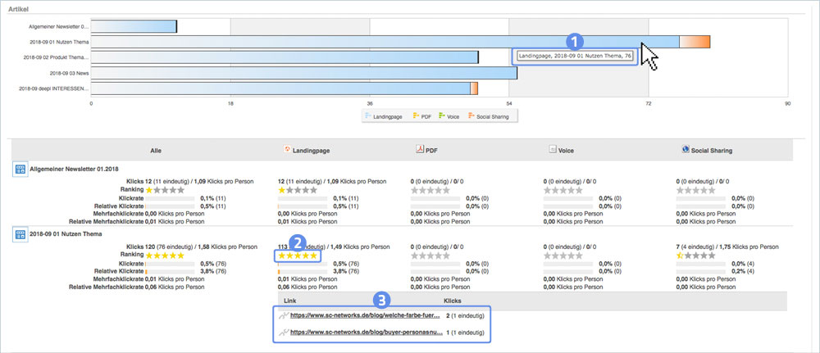
Task: Click the five-star Landingpage ranking for Nutzen Thema
Action: point(298,256)
